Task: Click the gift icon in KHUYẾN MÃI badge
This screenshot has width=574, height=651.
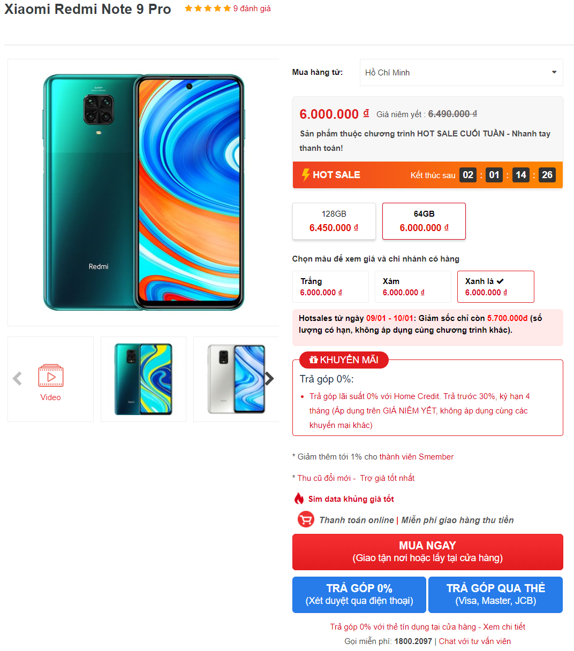Action: [314, 360]
